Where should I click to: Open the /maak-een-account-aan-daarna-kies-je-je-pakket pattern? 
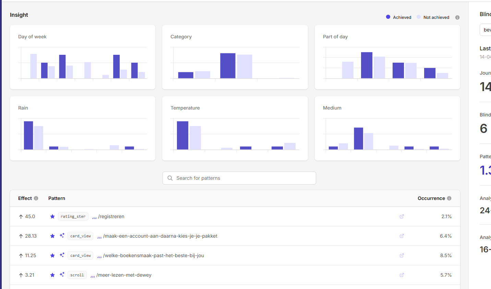(x=160, y=236)
